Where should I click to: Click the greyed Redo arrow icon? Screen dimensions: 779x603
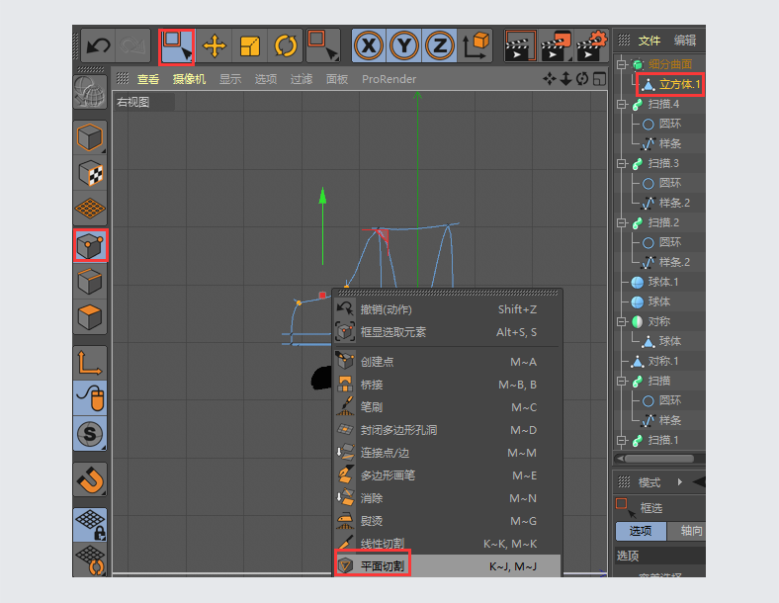[132, 46]
